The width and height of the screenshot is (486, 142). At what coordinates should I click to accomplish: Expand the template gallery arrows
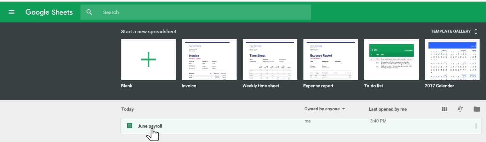(x=476, y=31)
